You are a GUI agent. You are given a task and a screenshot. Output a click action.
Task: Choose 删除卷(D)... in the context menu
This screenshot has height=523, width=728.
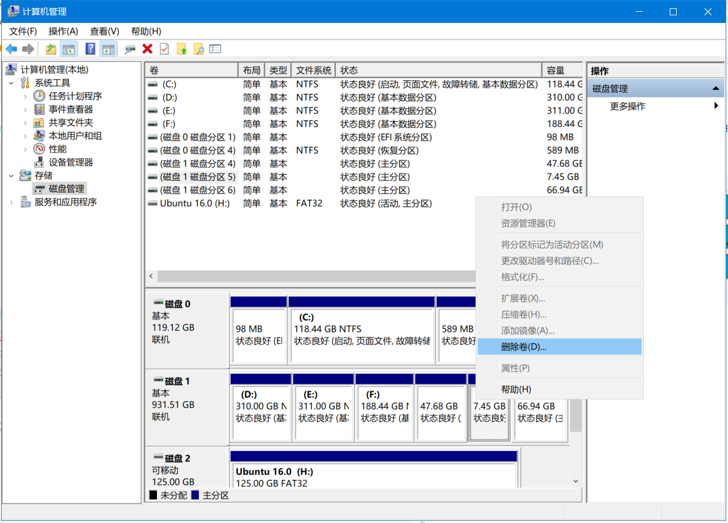pos(559,347)
